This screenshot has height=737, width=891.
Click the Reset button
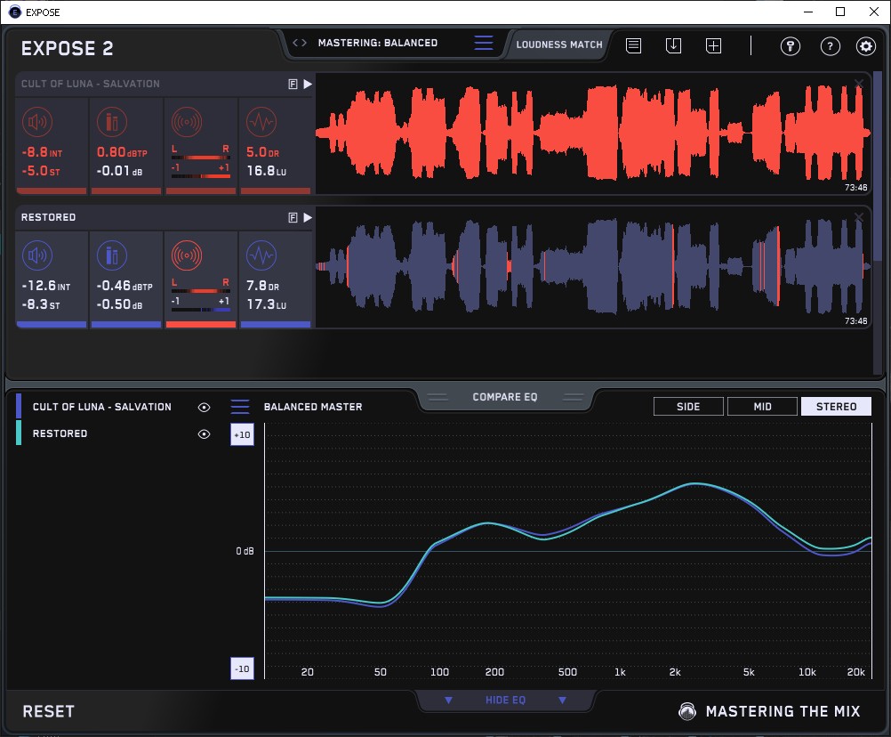click(49, 711)
